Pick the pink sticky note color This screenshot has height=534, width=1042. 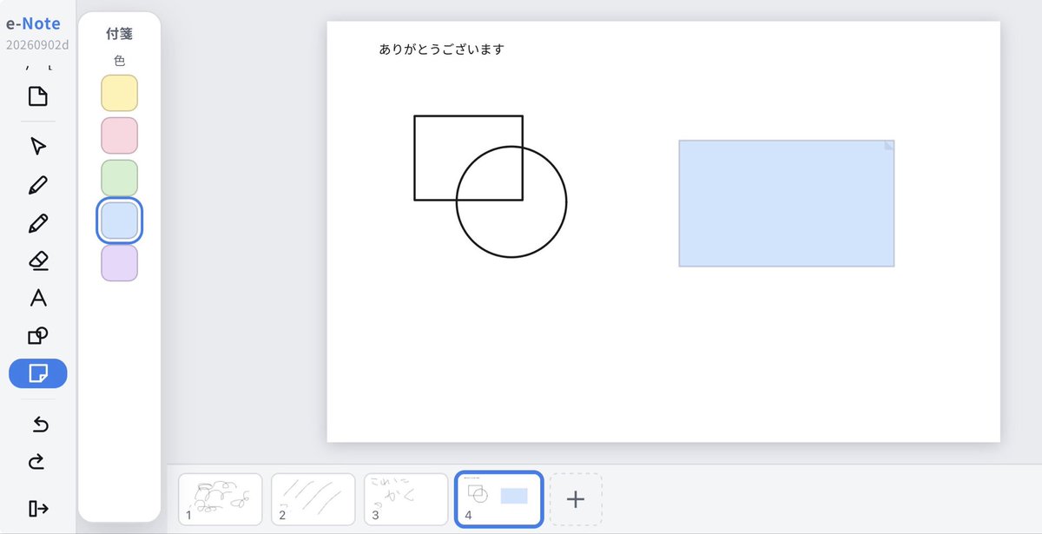(119, 135)
